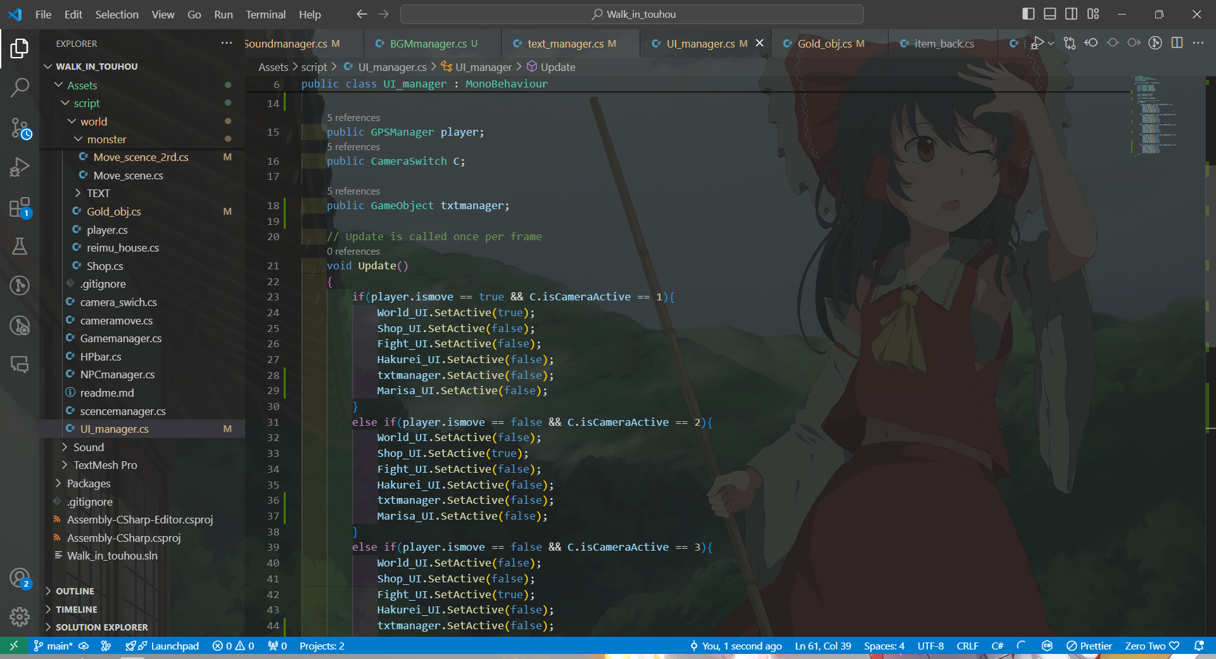The width and height of the screenshot is (1216, 659).
Task: Go to the next change revision
Action: 1134,43
